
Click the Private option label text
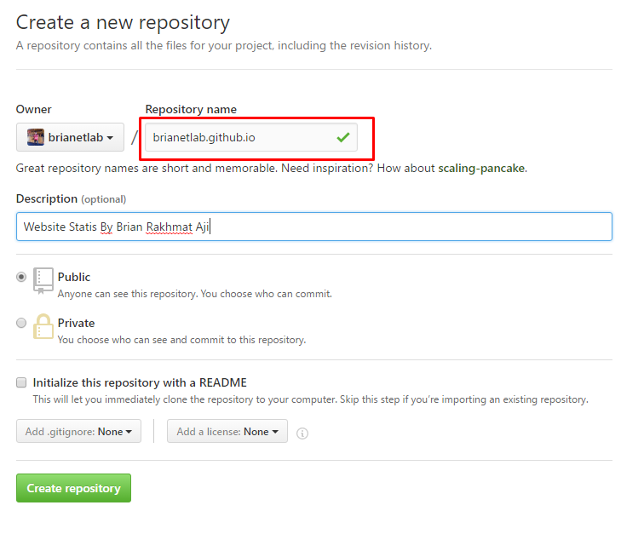click(x=77, y=324)
